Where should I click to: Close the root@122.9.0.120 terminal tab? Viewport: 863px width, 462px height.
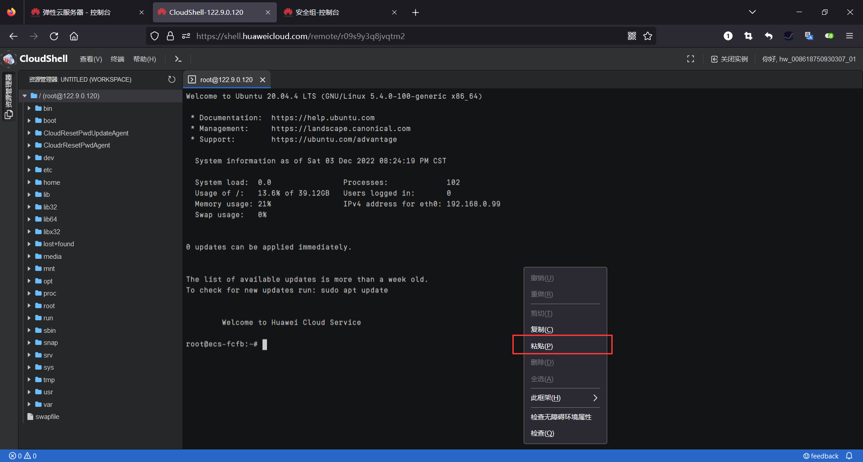tap(263, 79)
